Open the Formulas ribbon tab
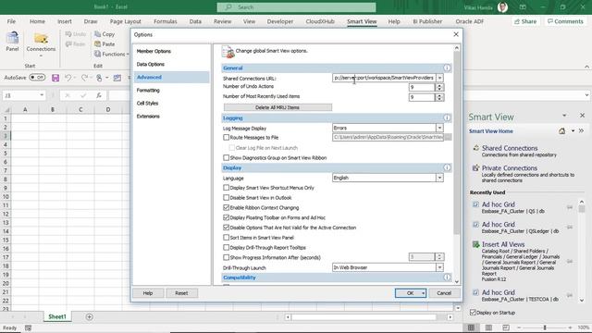This screenshot has height=333, width=592. pos(165,21)
